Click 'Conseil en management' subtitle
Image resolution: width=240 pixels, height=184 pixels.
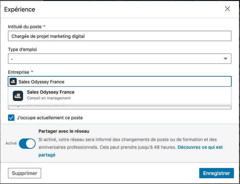tap(49, 98)
